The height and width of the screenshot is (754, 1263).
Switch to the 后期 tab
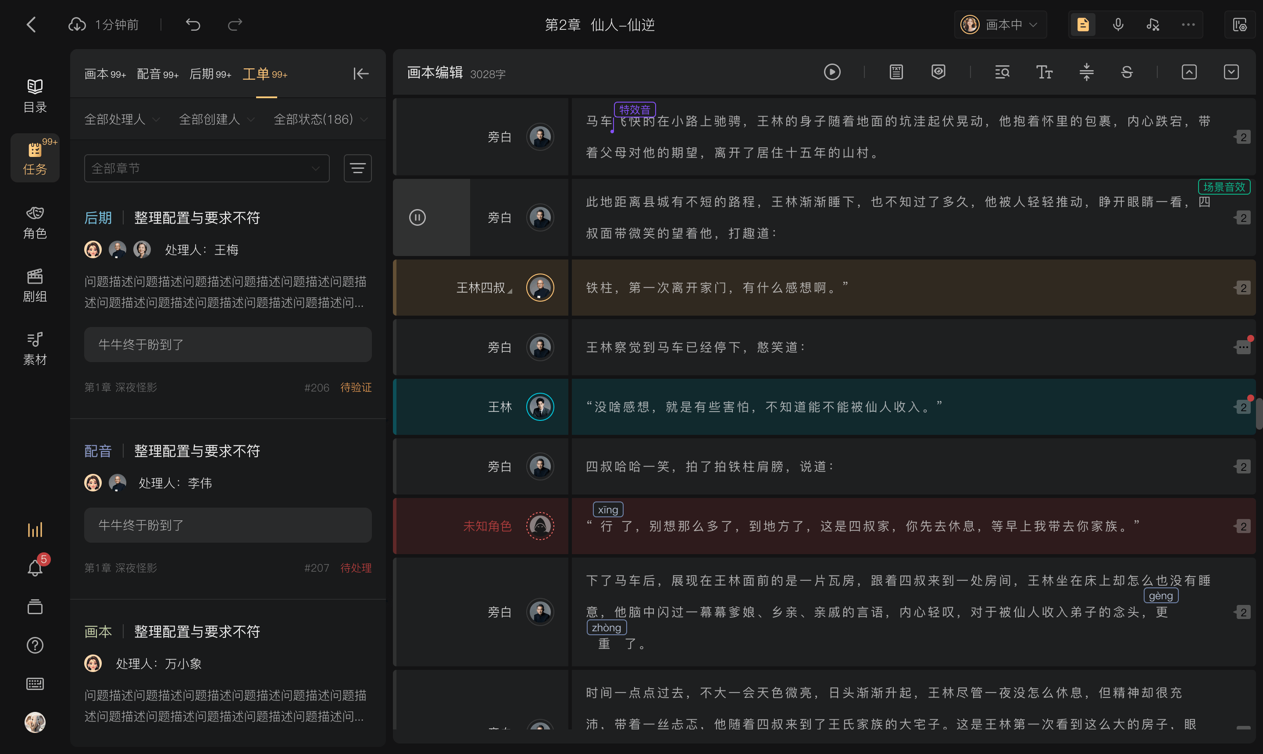point(210,74)
